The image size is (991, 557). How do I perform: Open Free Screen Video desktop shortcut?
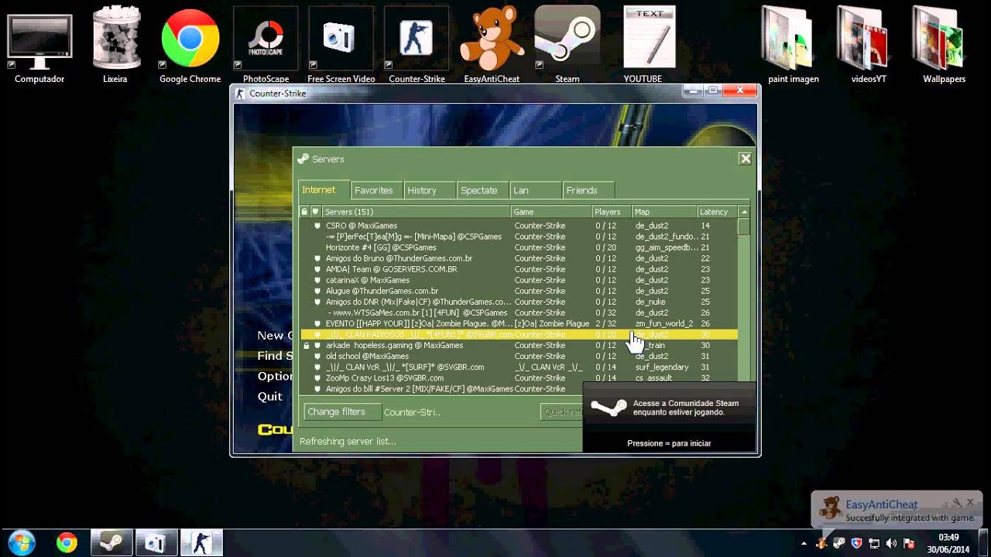341,44
